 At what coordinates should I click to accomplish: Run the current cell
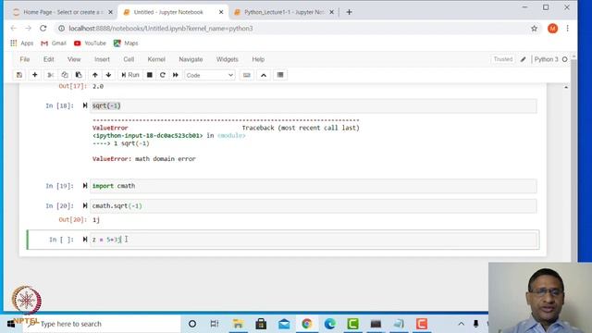coord(129,75)
